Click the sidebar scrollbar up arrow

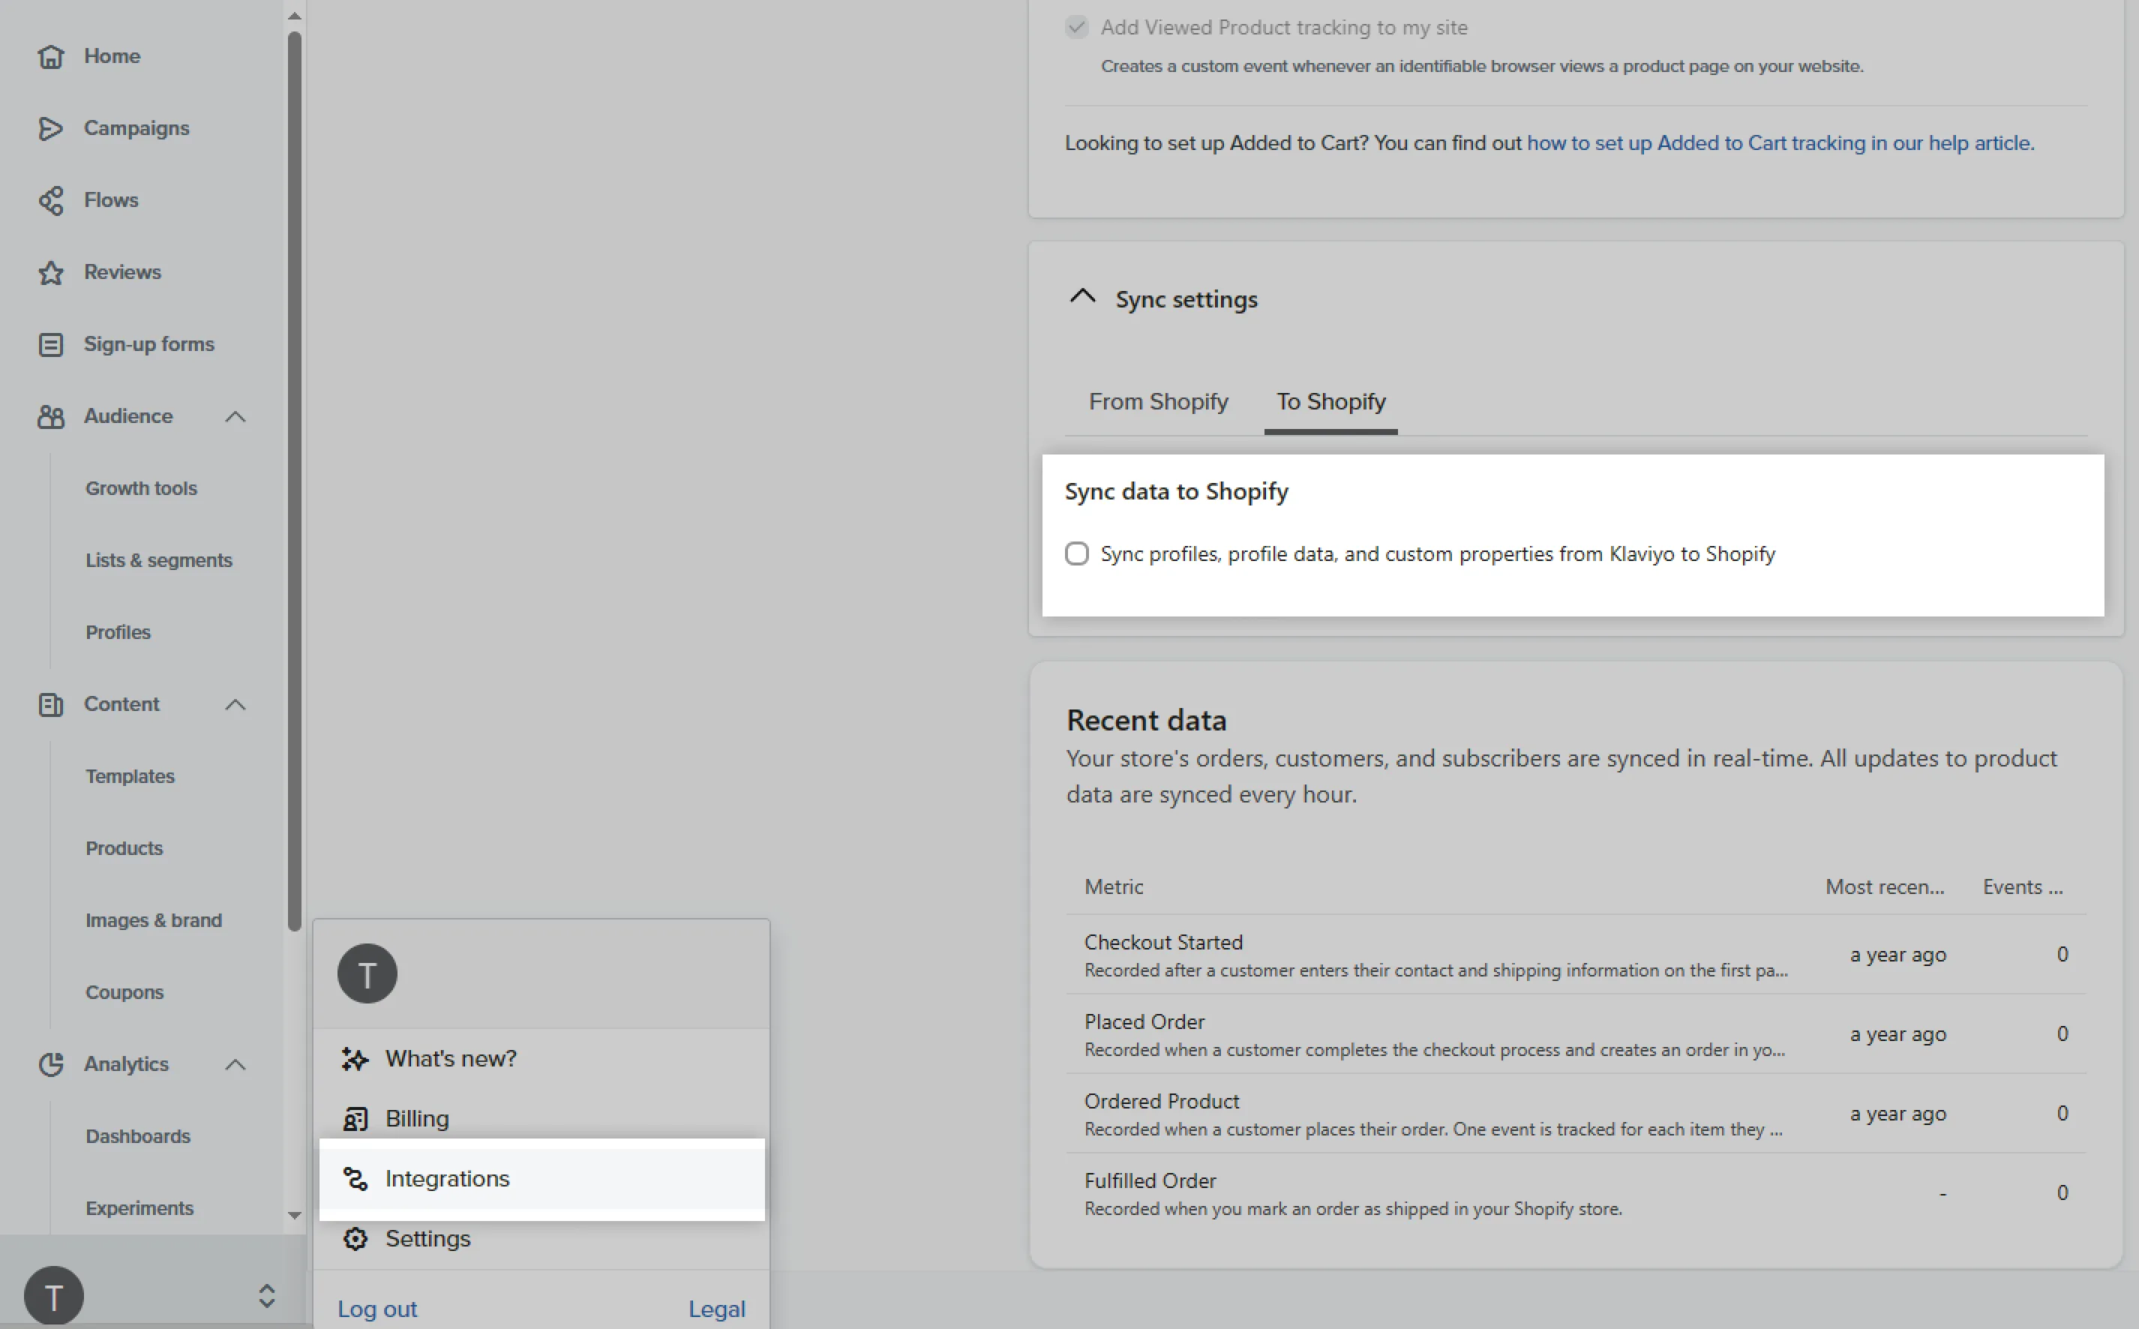tap(295, 16)
